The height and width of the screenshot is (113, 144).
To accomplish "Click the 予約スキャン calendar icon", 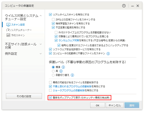I will [8, 35].
